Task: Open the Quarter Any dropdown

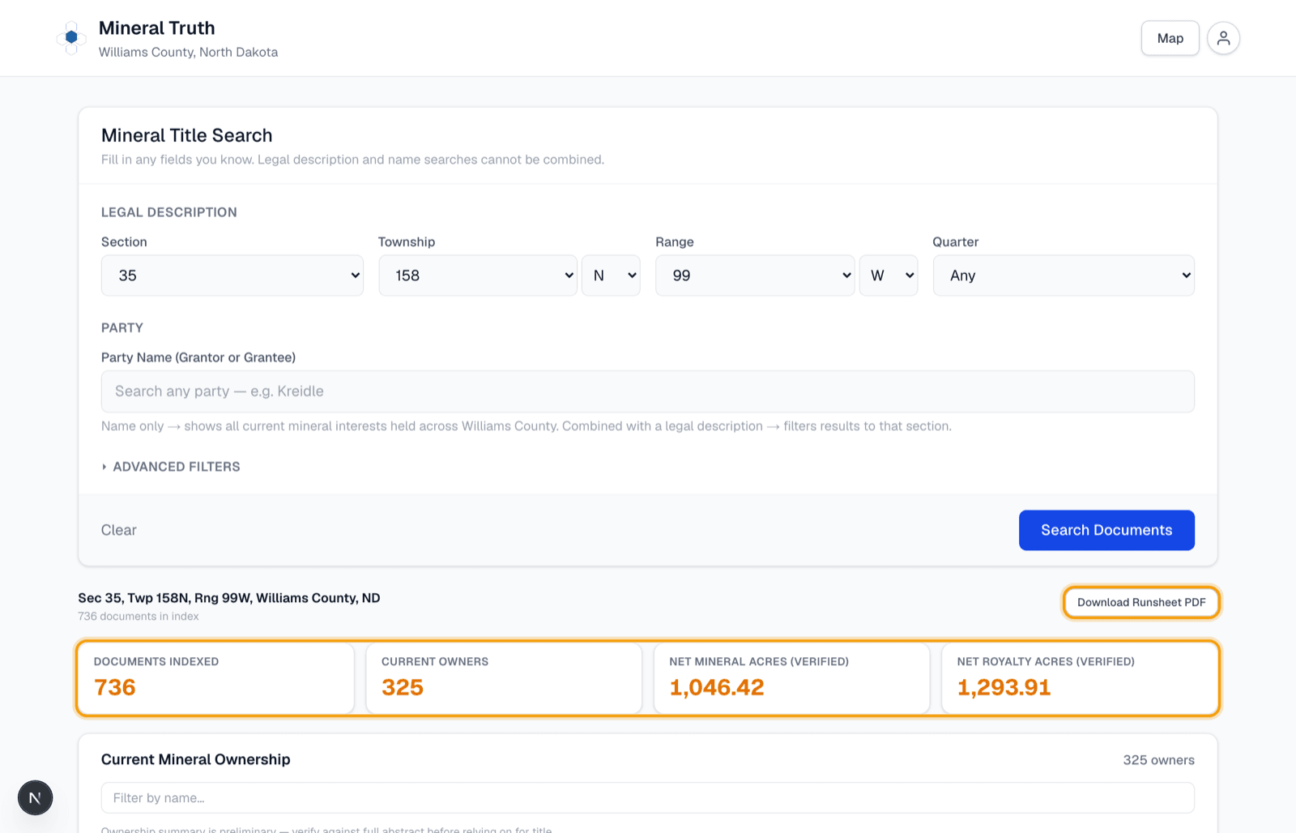Action: (1064, 276)
